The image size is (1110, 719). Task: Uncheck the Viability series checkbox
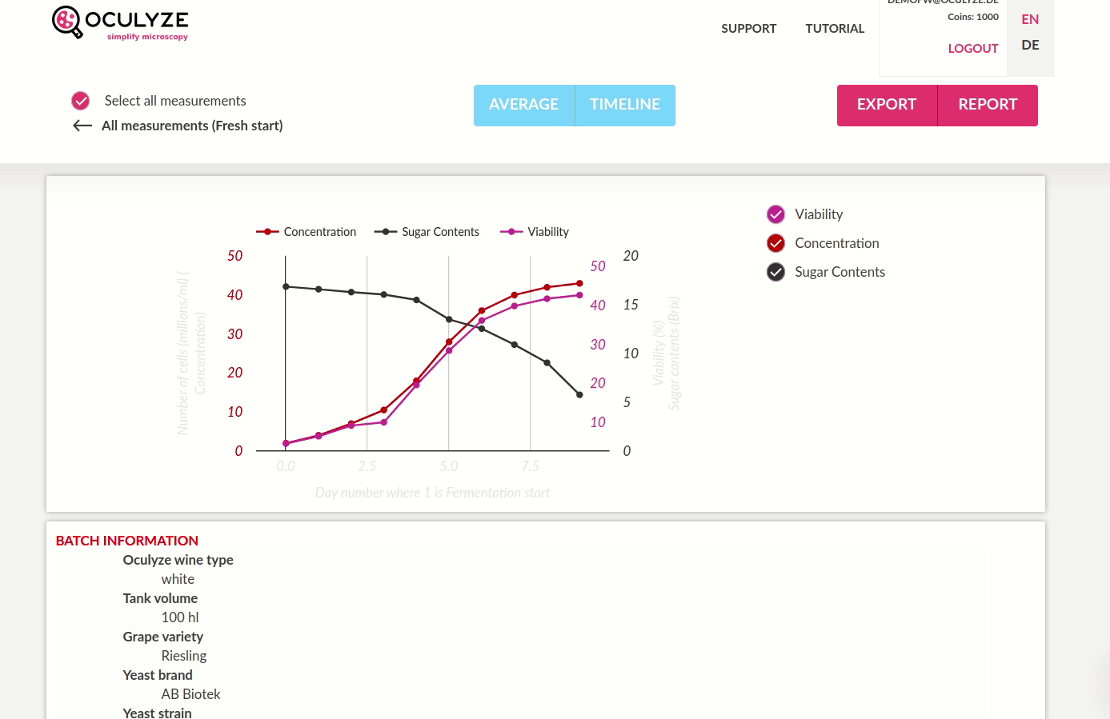coord(775,214)
